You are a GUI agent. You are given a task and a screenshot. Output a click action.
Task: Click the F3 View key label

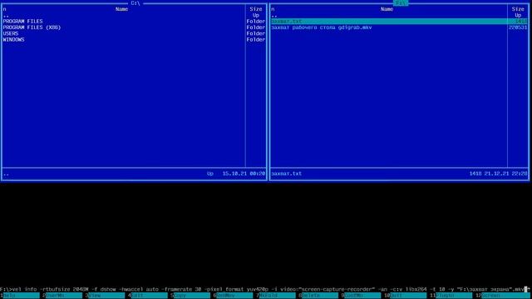[106, 296]
